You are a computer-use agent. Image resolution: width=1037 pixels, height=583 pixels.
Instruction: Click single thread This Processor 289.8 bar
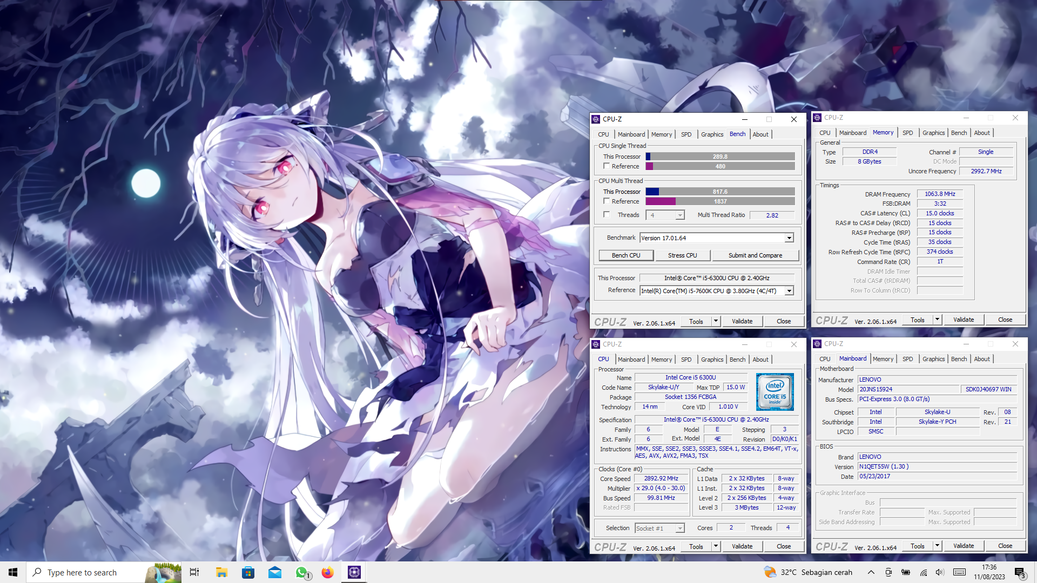coord(720,157)
